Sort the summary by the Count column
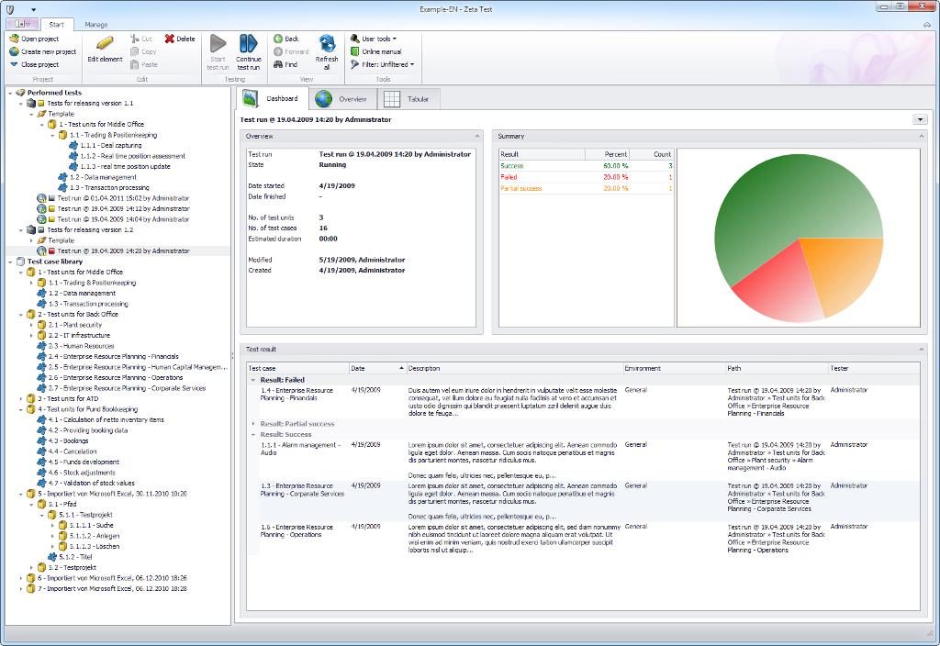940x646 pixels. coord(652,154)
